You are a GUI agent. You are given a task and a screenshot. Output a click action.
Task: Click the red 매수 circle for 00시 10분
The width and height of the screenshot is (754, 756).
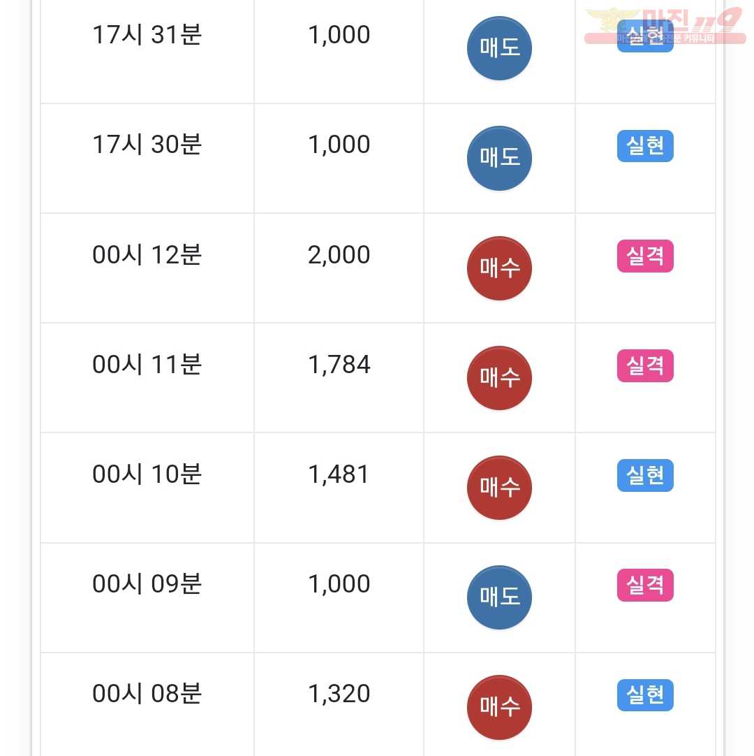click(x=499, y=488)
